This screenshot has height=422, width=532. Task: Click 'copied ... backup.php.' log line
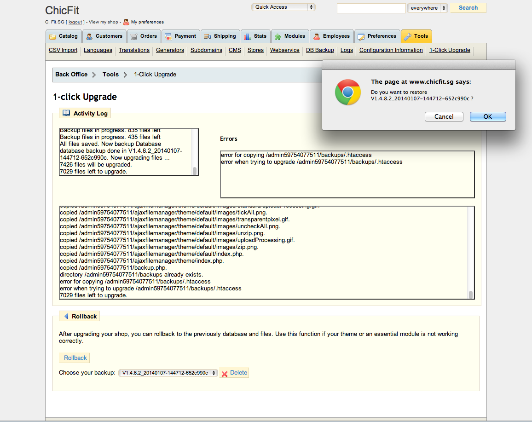(x=113, y=268)
